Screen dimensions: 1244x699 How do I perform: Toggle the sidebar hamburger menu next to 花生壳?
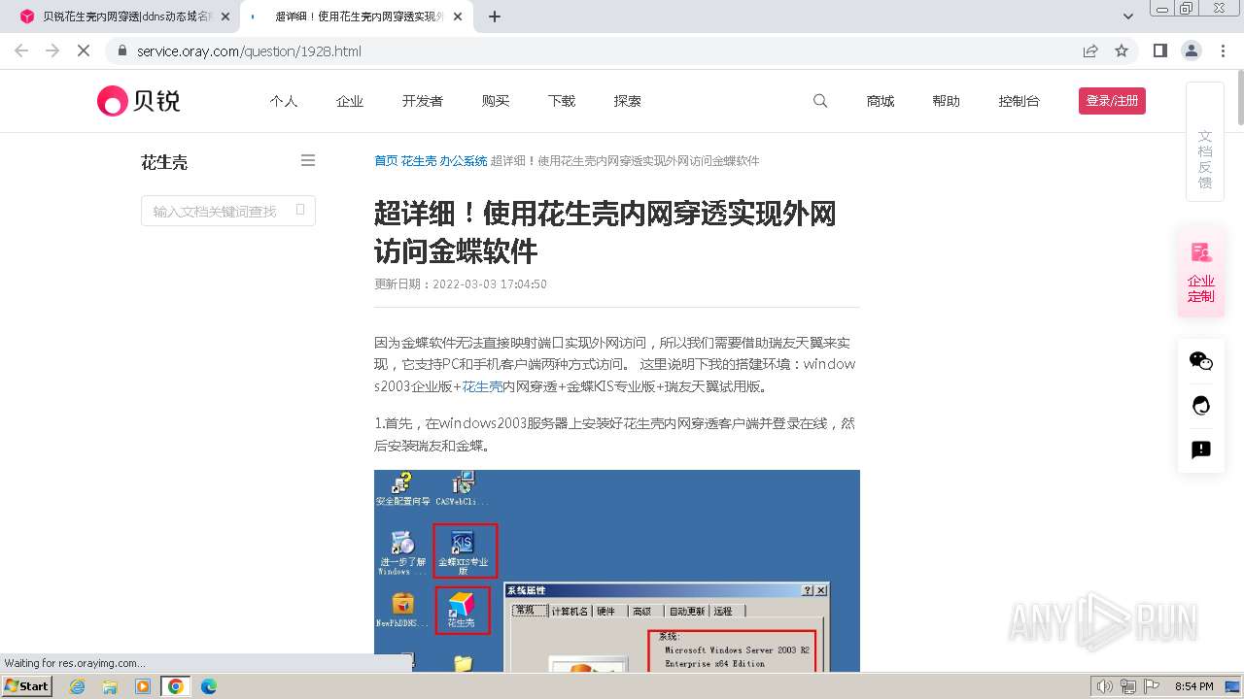coord(308,160)
